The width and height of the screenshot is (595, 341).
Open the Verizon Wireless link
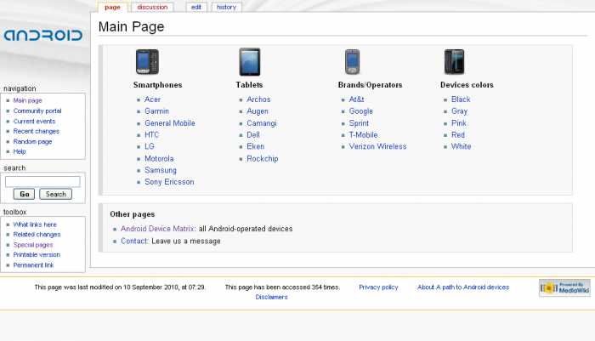point(377,146)
